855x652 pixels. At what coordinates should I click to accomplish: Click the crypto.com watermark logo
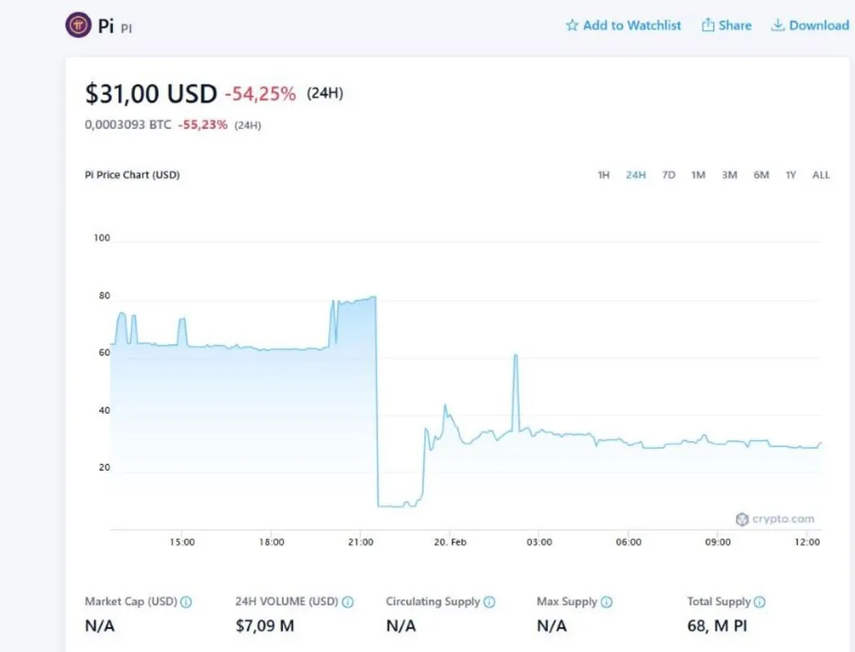(775, 519)
